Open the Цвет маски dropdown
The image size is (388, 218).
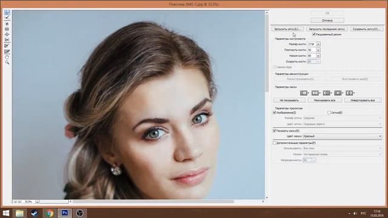tap(343, 136)
